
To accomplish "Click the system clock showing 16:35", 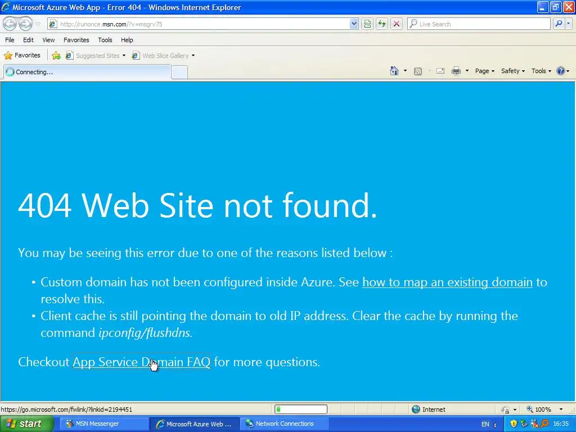I will coord(561,424).
